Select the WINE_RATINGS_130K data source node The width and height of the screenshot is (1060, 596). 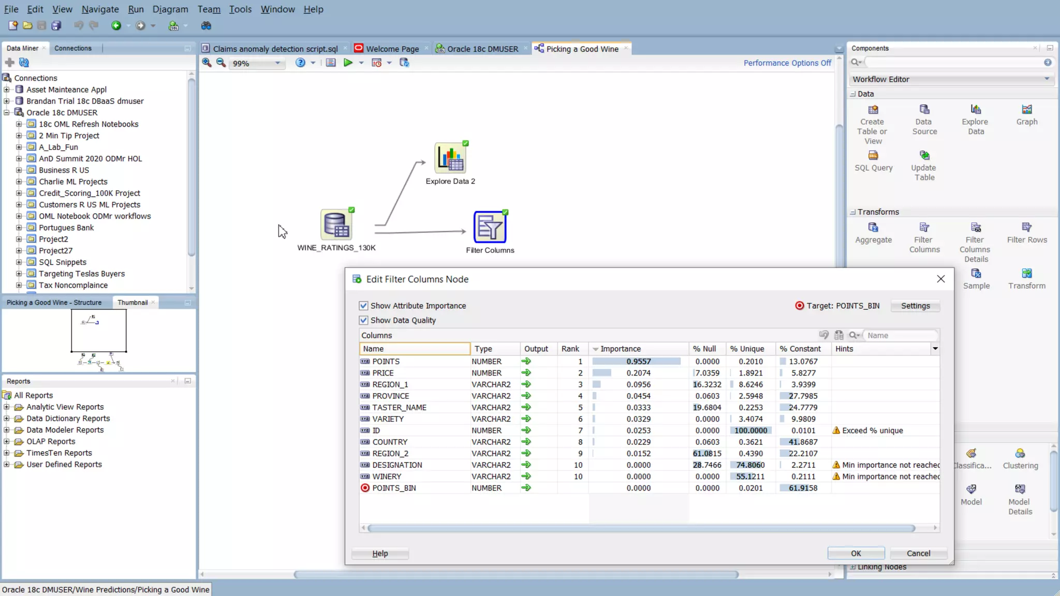coord(336,225)
